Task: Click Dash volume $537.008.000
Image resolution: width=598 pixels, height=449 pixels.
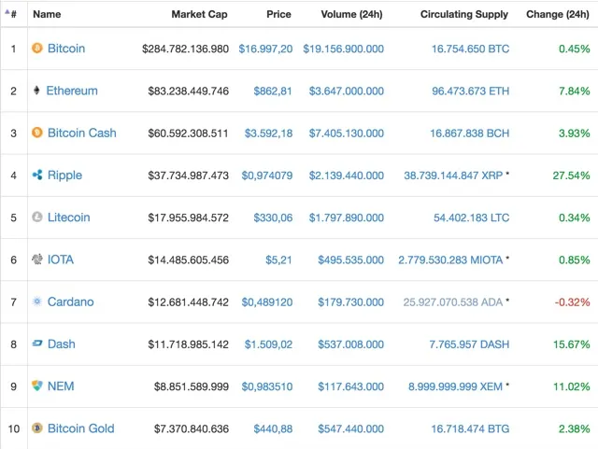Action: [351, 344]
